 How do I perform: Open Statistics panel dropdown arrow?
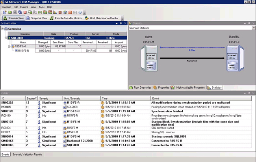[x=245, y=23]
